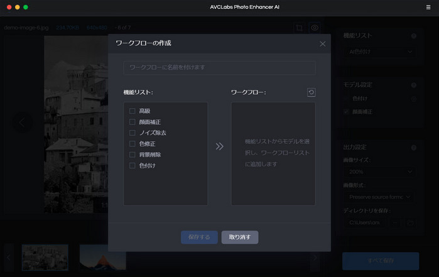
Task: Click the double-arrow add to workflow icon
Action: [220, 146]
